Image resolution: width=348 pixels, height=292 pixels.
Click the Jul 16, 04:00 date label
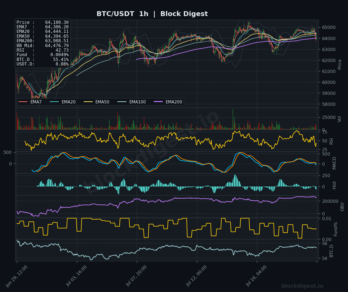(x=257, y=276)
